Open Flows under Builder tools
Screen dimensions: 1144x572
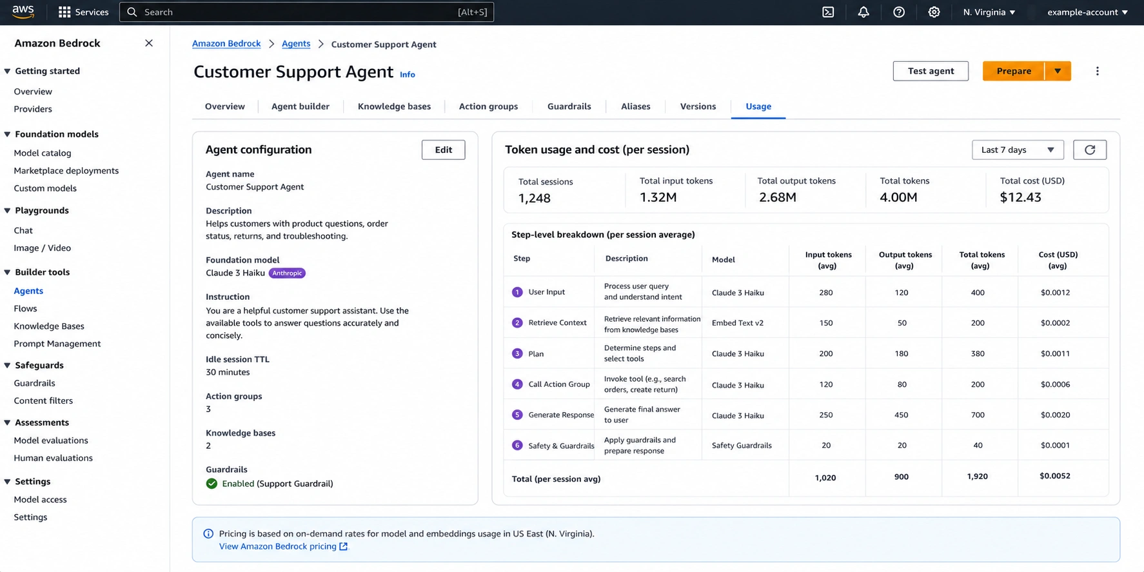[x=25, y=308]
